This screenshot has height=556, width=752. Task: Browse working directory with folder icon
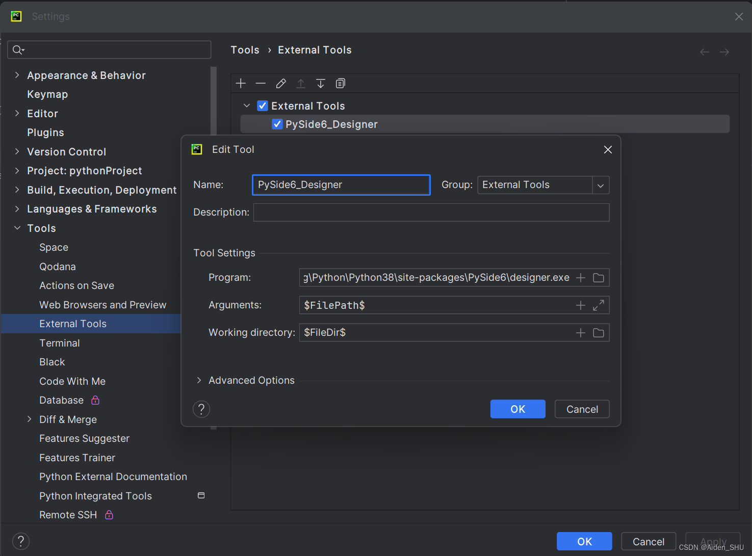point(599,333)
